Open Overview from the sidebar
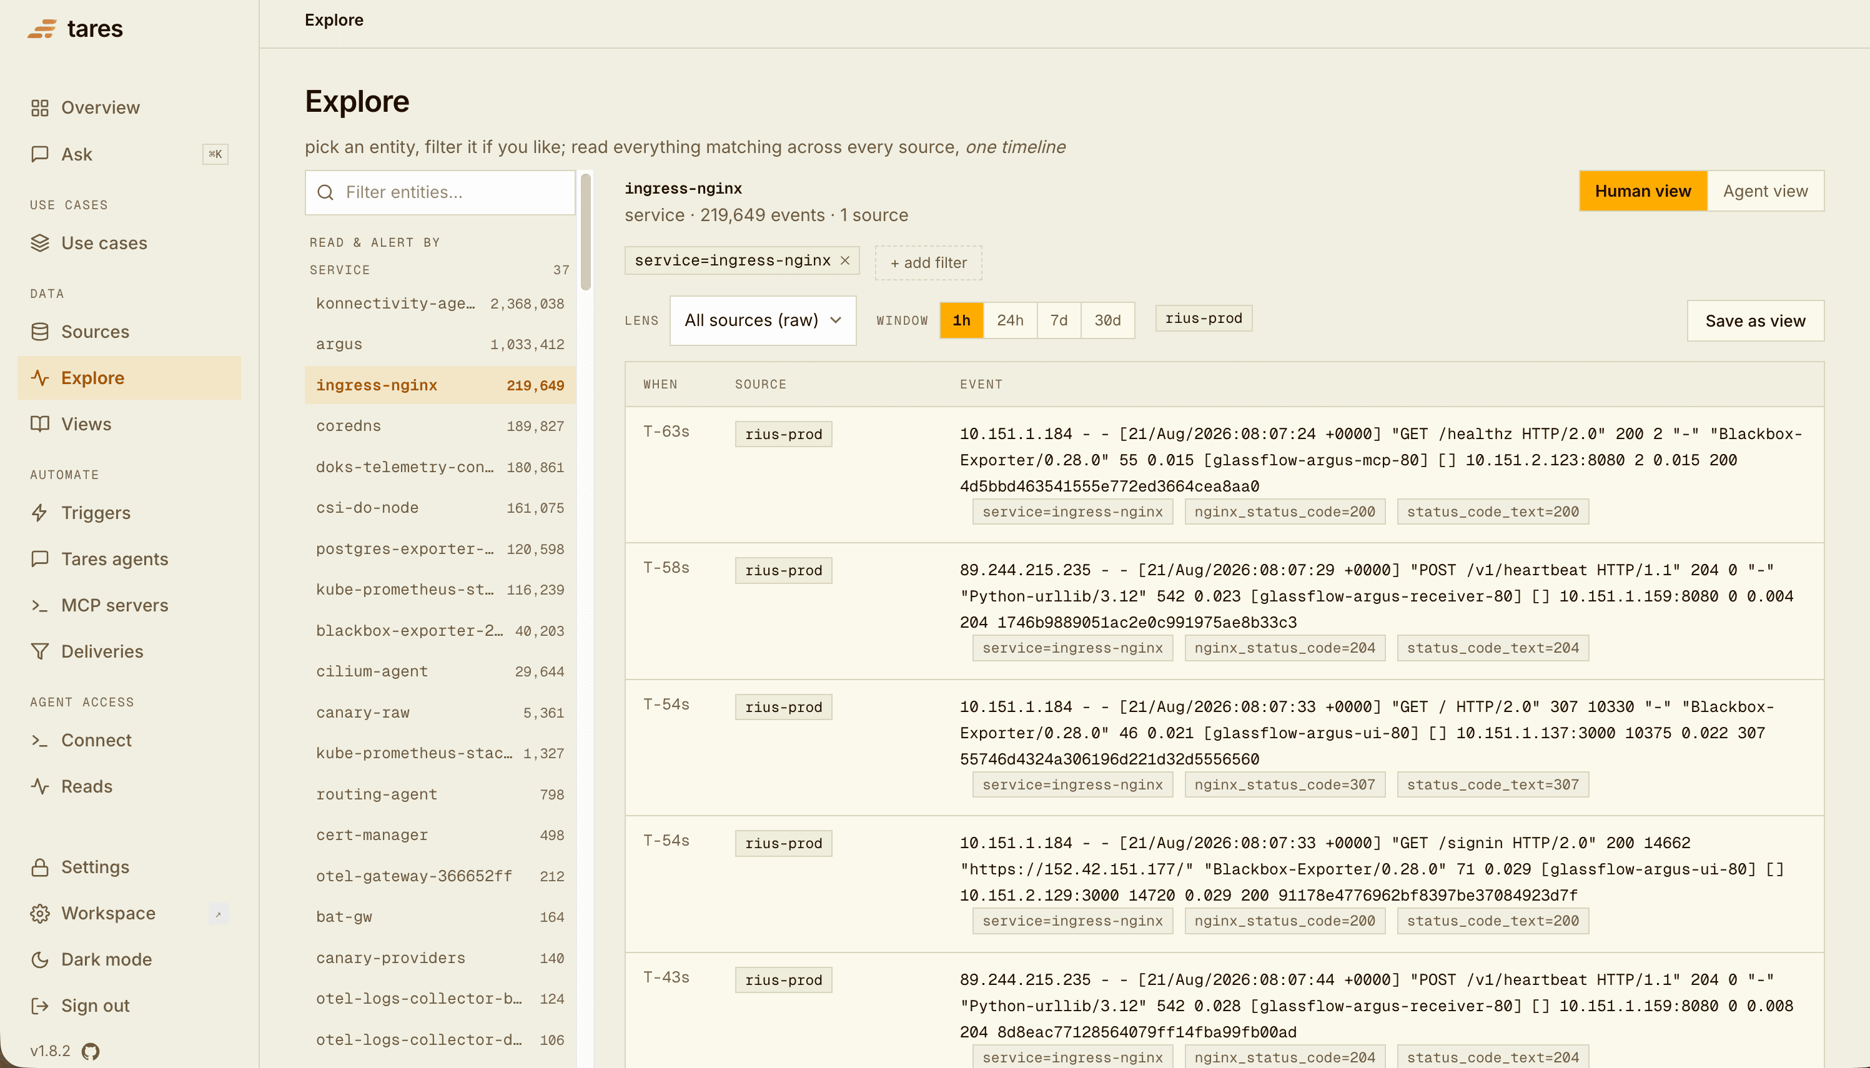This screenshot has height=1068, width=1870. click(129, 108)
